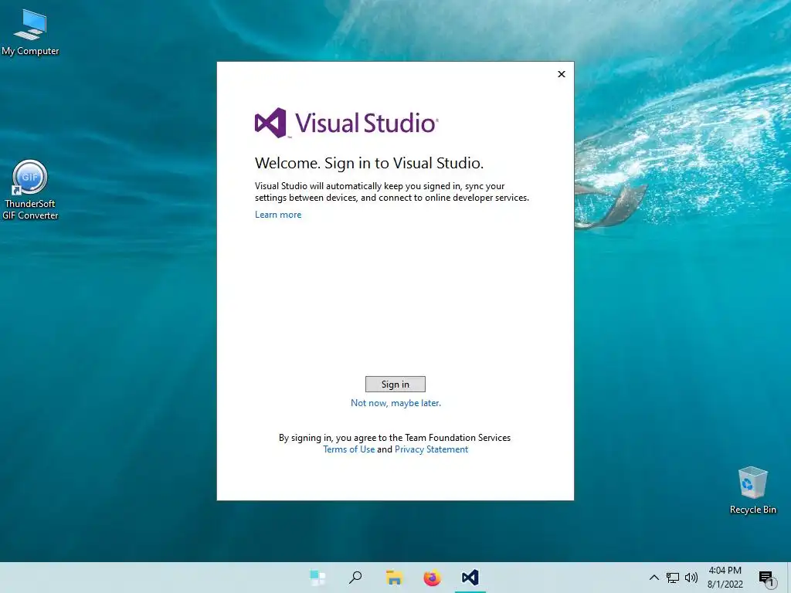The height and width of the screenshot is (593, 791).
Task: Open network status tray icon
Action: [x=673, y=578]
